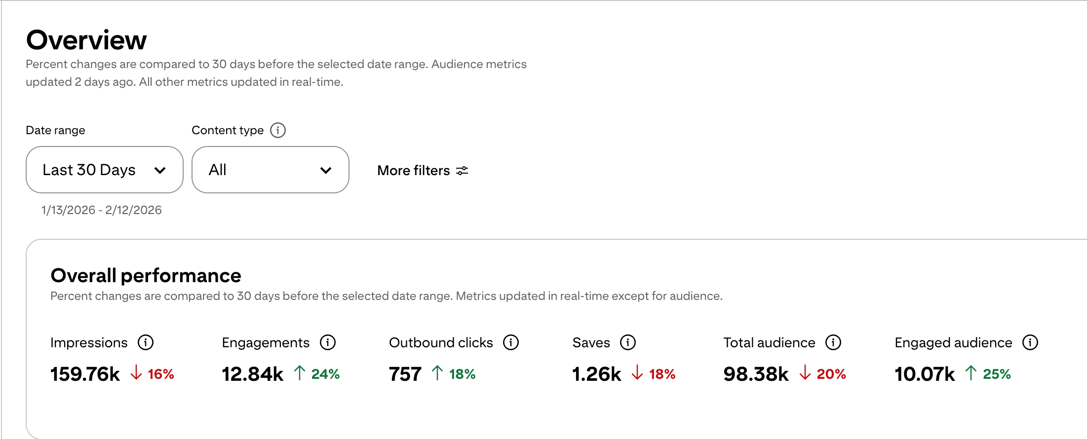Click the Outbound clicks 757 value
The width and height of the screenshot is (1087, 439).
(x=405, y=374)
